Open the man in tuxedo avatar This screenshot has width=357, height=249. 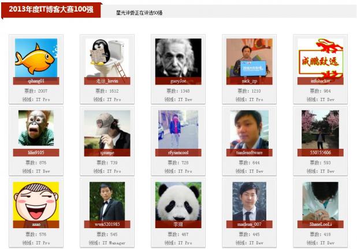pos(107,201)
